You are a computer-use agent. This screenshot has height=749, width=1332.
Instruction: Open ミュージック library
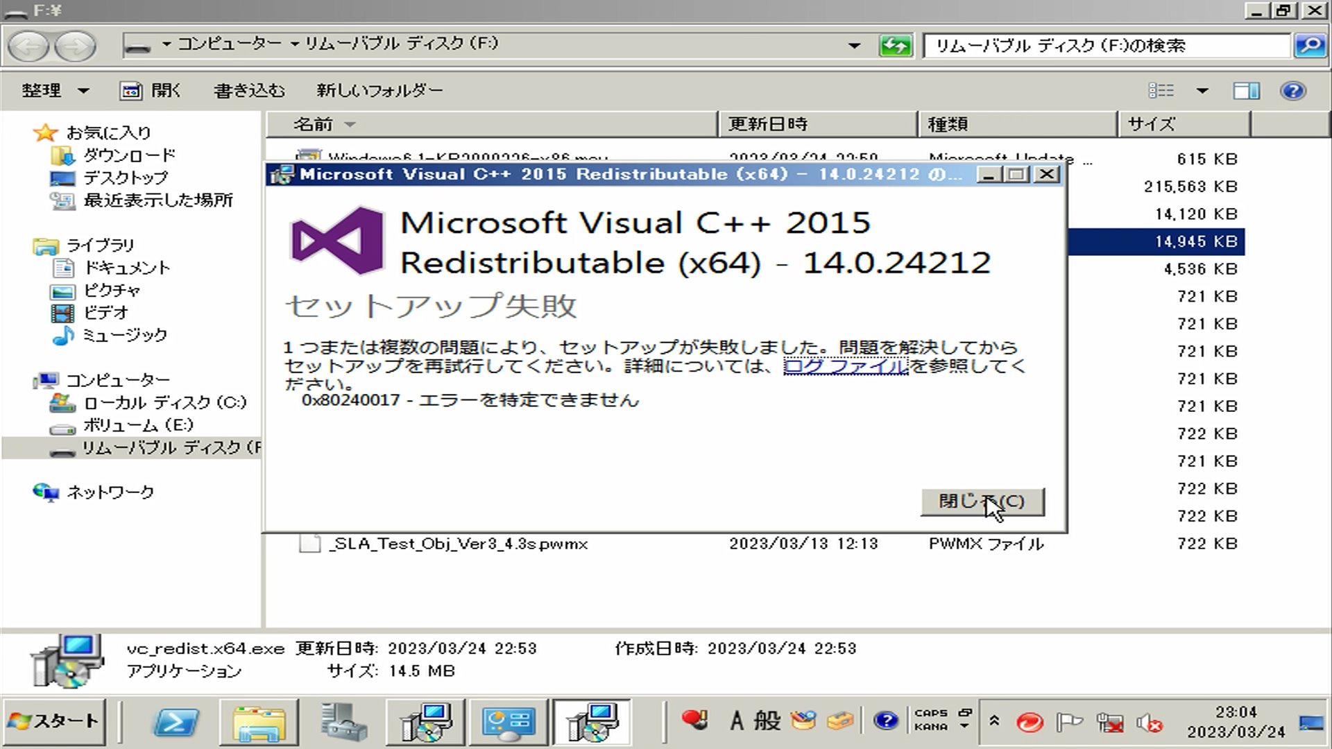pyautogui.click(x=125, y=335)
